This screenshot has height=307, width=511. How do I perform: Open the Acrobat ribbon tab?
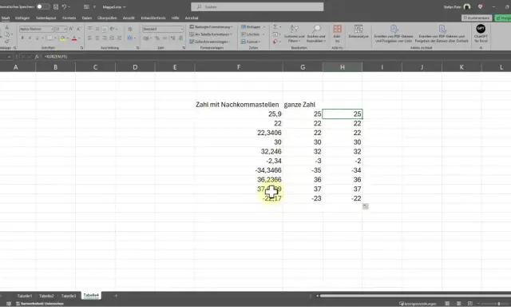[x=192, y=18]
